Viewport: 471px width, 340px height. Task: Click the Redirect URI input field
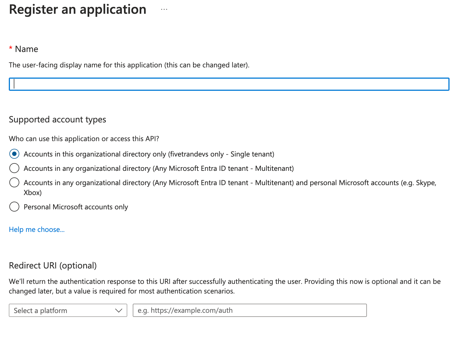click(x=250, y=310)
